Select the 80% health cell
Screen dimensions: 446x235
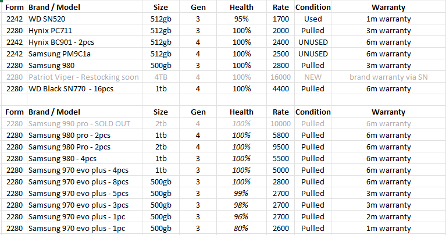[241, 229]
